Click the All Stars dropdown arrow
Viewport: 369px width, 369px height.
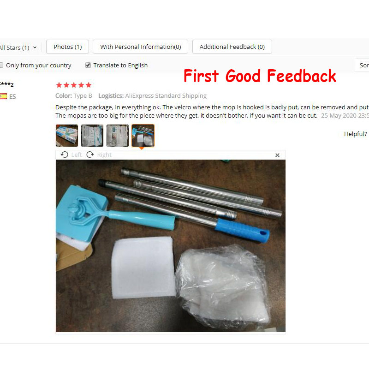click(35, 48)
